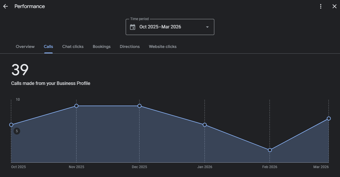Viewport: 340px width, 177px height.
Task: Switch to the Overview tab
Action: tap(25, 46)
